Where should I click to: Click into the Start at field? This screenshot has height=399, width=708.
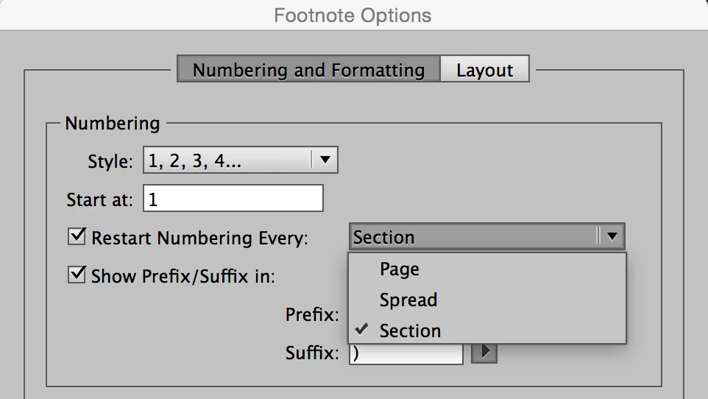233,199
